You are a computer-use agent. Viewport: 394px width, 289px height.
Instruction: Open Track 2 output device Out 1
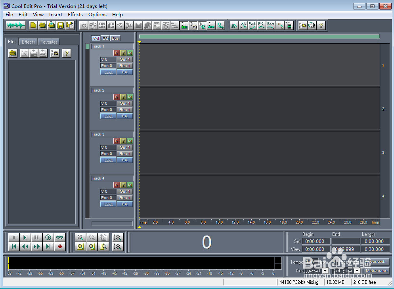(x=125, y=103)
